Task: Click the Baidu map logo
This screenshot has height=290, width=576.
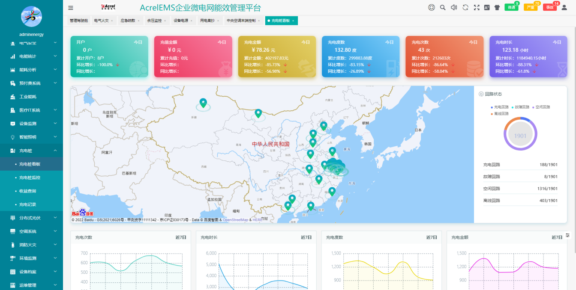Action: [82, 213]
